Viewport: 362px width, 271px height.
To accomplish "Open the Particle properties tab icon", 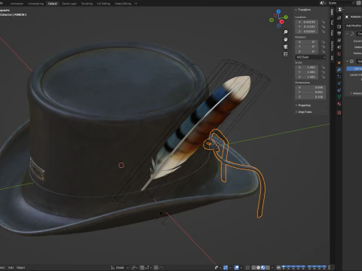I will pyautogui.click(x=339, y=77).
